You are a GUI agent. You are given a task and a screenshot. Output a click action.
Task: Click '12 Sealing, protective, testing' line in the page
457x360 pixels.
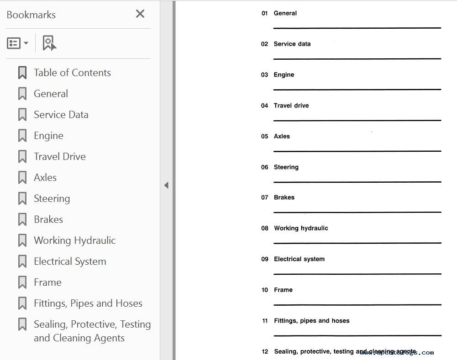click(x=339, y=352)
